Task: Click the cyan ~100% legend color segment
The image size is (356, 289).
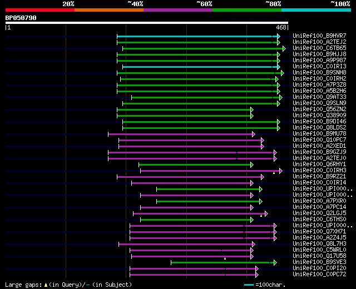Action: [317, 10]
